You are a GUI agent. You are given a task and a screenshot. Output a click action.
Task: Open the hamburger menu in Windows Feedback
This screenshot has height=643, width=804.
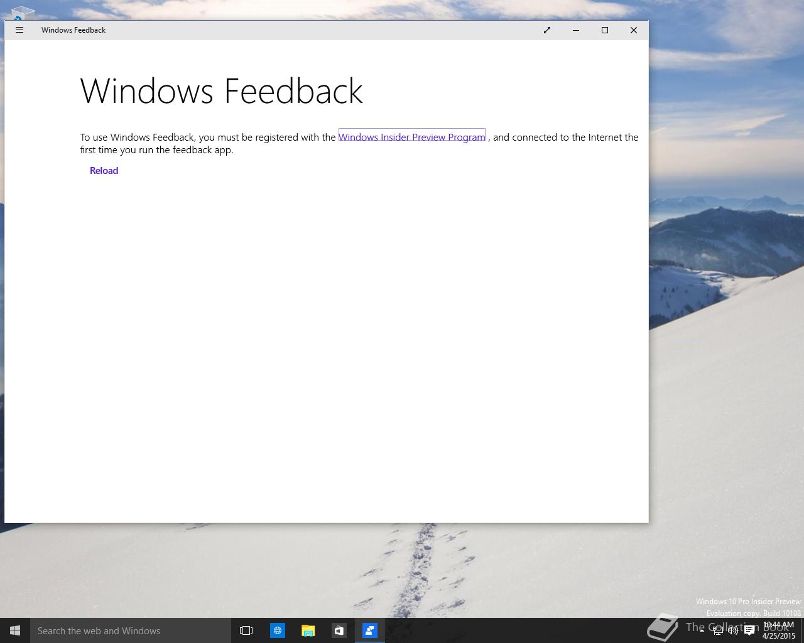click(19, 30)
